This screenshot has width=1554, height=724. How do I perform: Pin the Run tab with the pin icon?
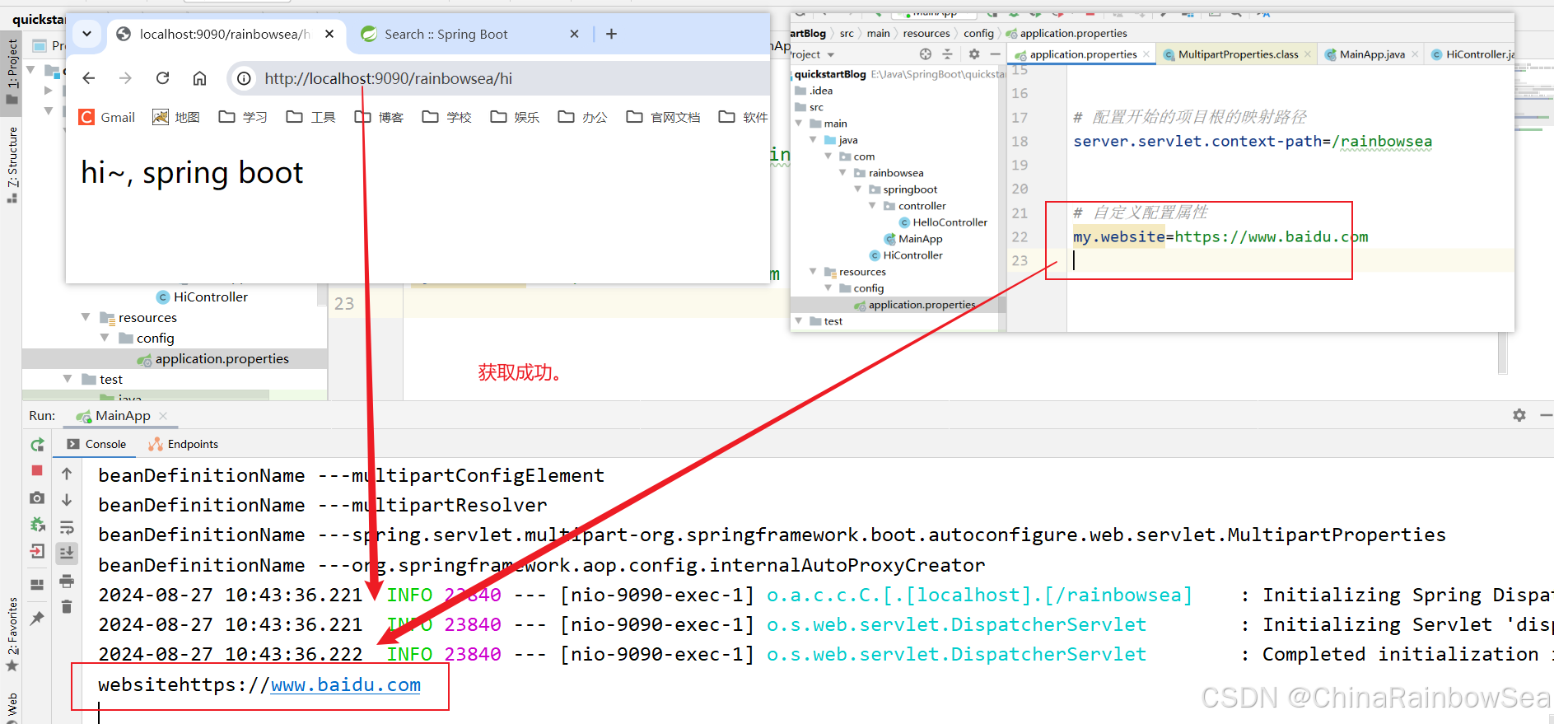coord(37,618)
